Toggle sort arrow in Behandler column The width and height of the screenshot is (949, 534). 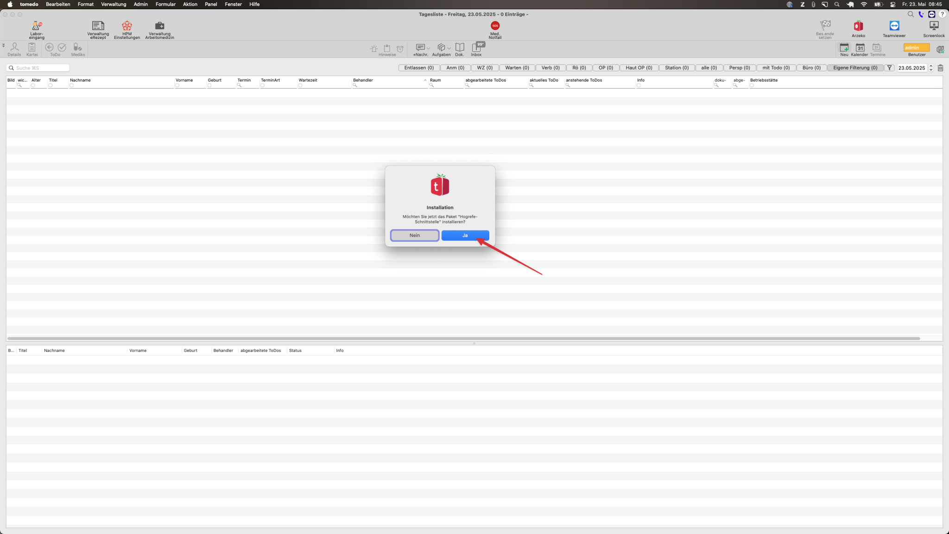point(425,80)
